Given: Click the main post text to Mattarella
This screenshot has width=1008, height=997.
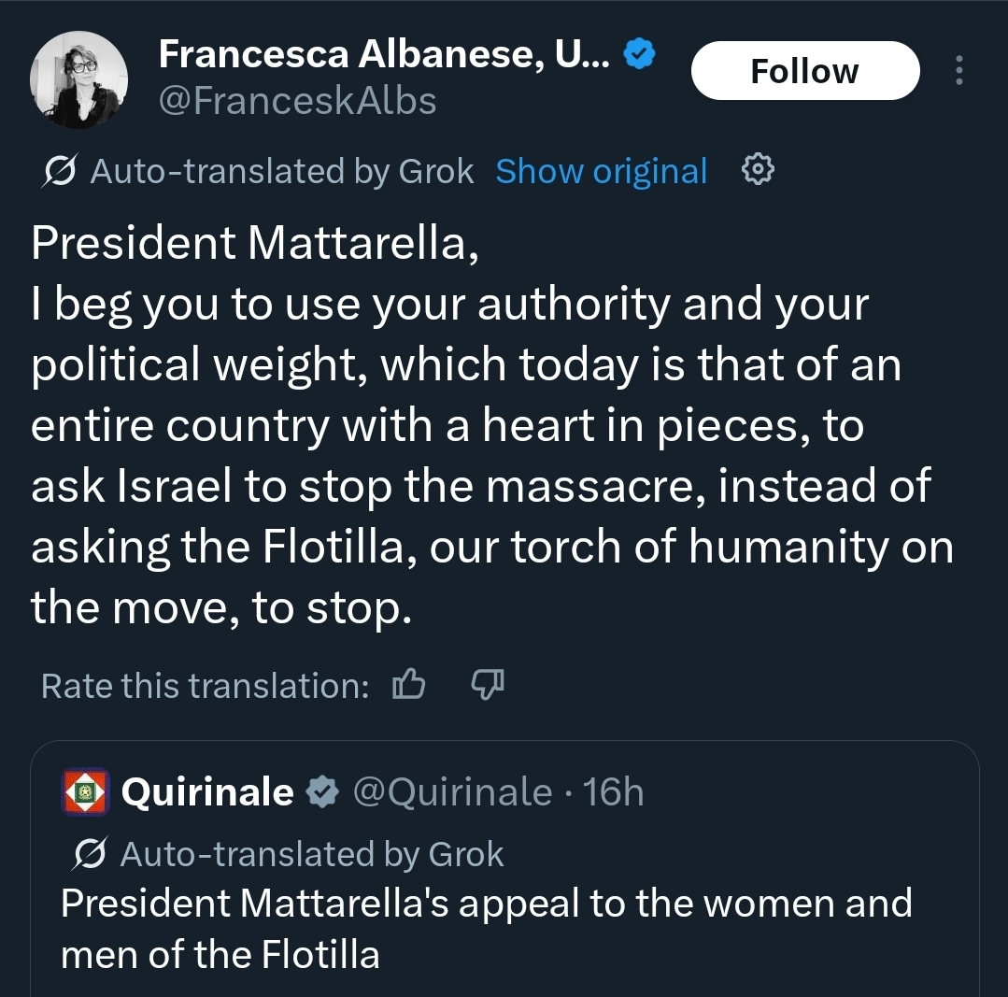Looking at the screenshot, I should point(486,425).
